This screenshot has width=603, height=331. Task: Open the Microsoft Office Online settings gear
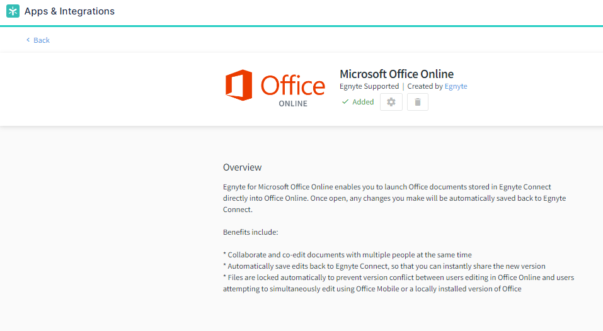(x=391, y=102)
